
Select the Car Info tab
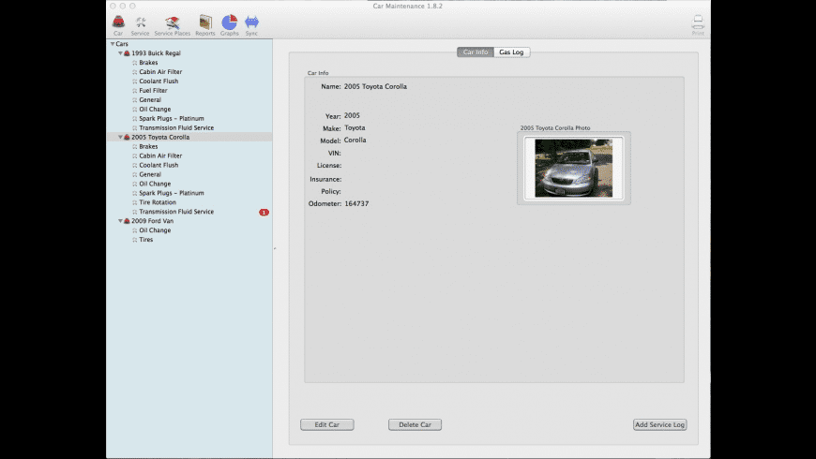476,52
